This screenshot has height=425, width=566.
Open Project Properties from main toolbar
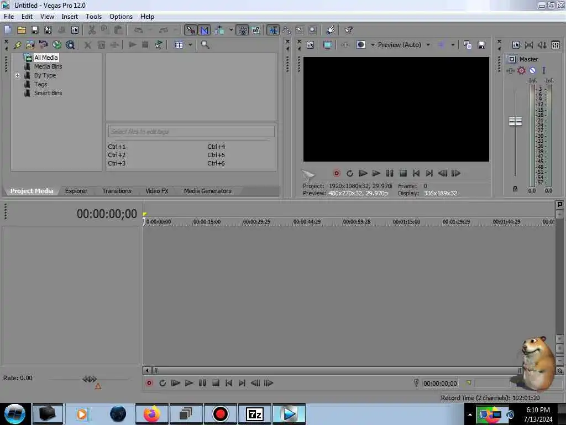[x=75, y=30]
